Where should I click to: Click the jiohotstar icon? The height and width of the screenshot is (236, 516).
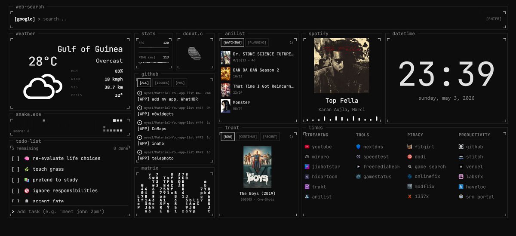pyautogui.click(x=307, y=167)
